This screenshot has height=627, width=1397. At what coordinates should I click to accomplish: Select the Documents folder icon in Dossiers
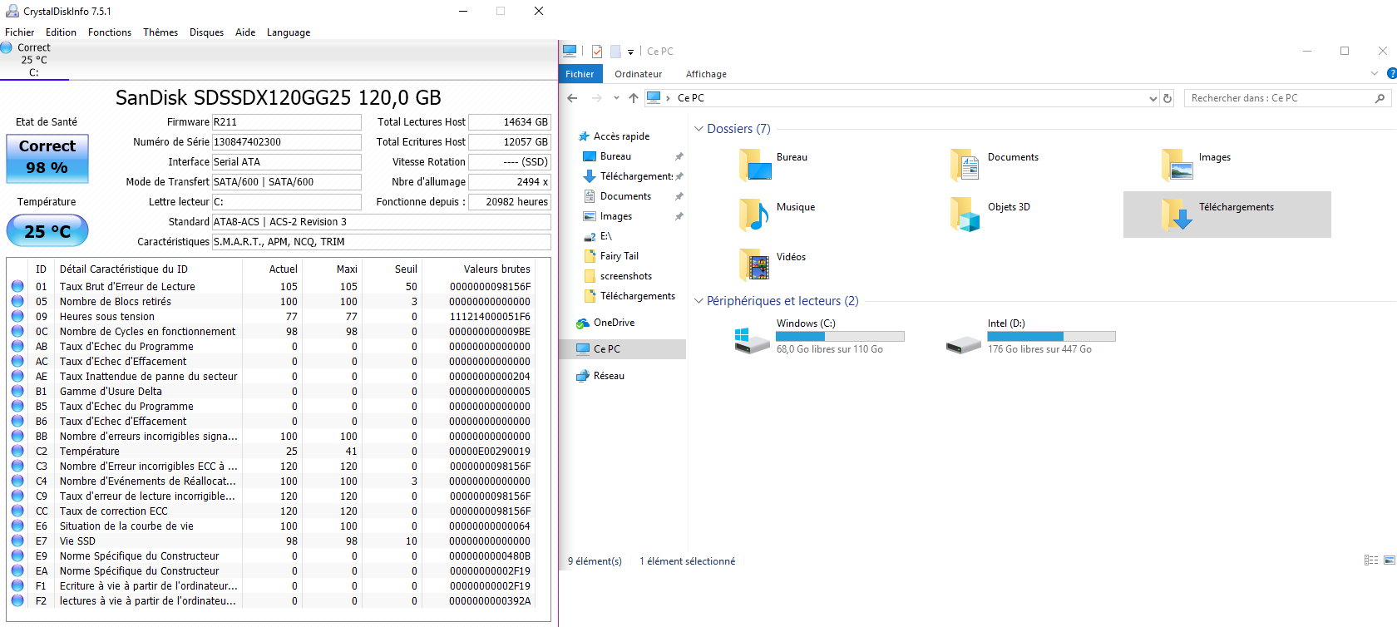click(965, 165)
